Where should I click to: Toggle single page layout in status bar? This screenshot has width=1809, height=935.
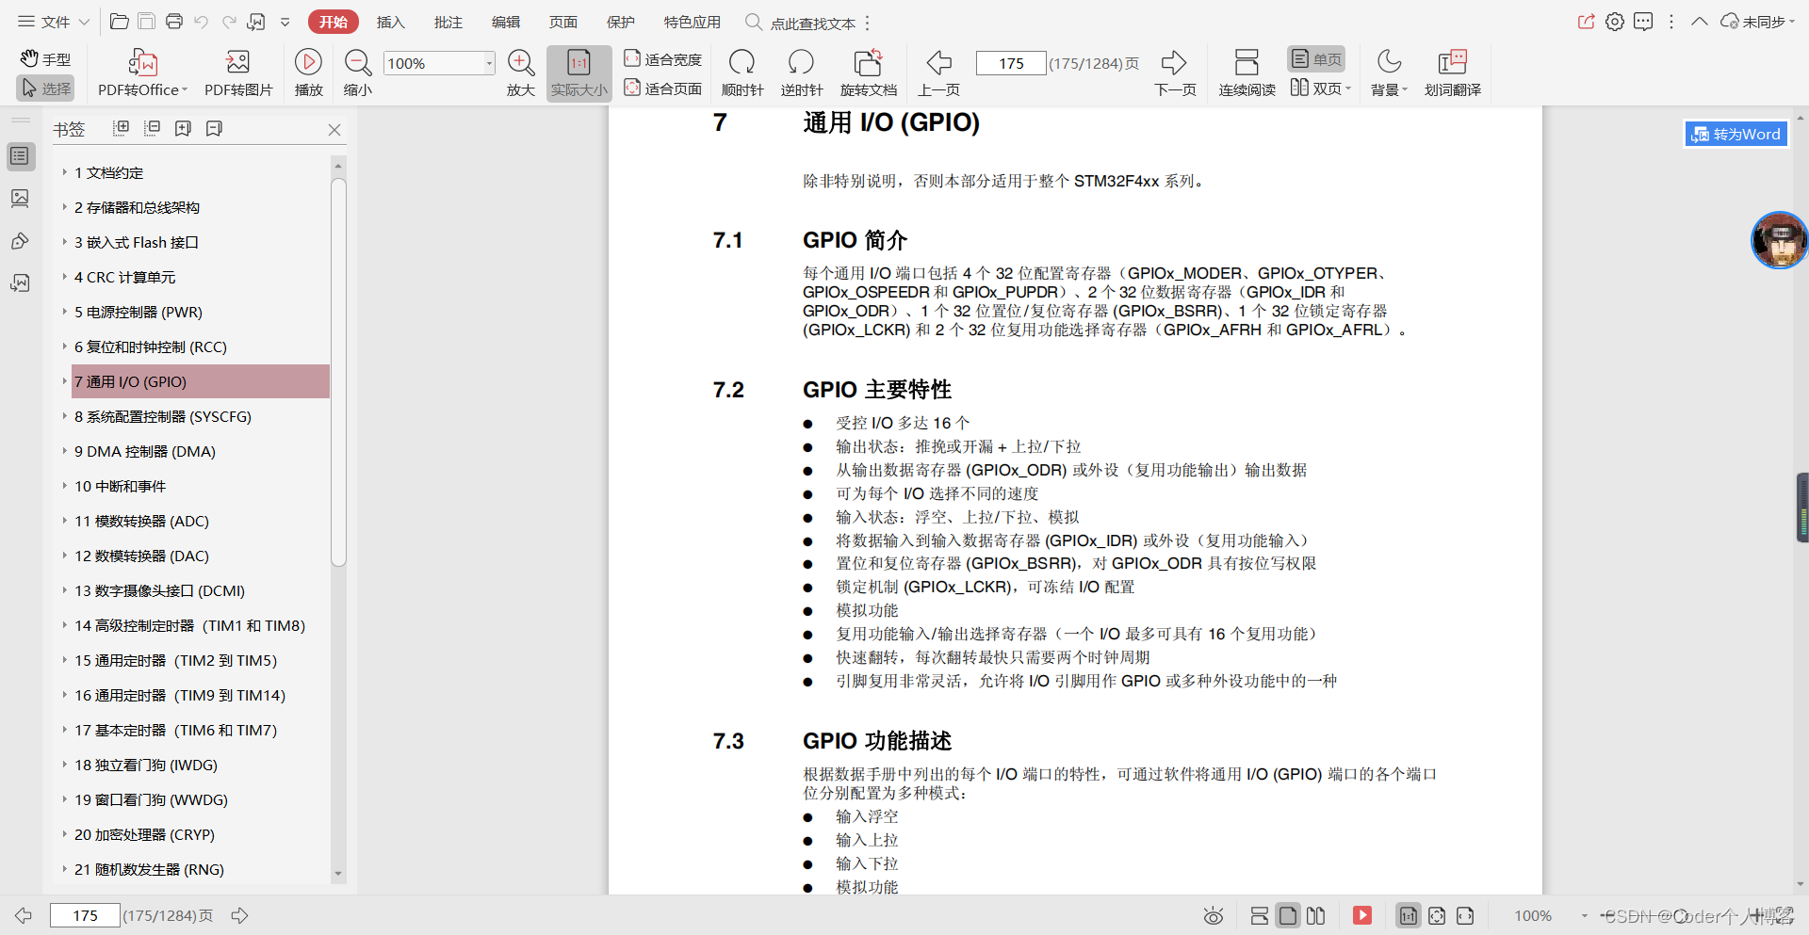(x=1288, y=915)
